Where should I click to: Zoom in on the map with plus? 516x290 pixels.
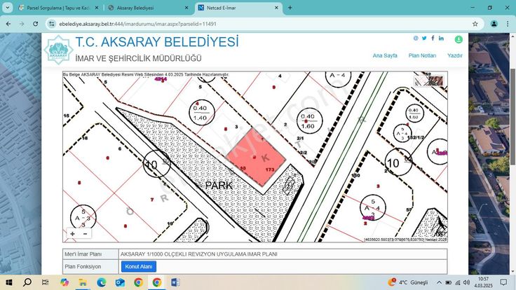point(72,234)
